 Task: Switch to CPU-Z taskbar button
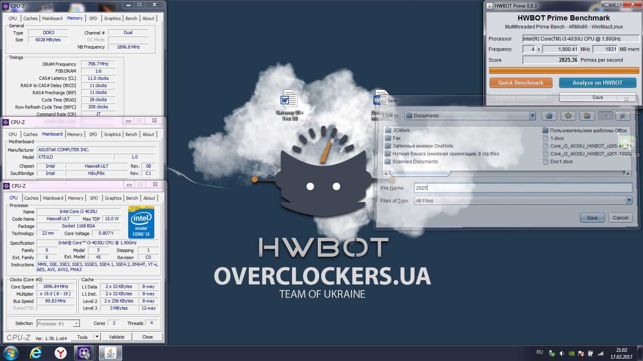tap(84, 353)
